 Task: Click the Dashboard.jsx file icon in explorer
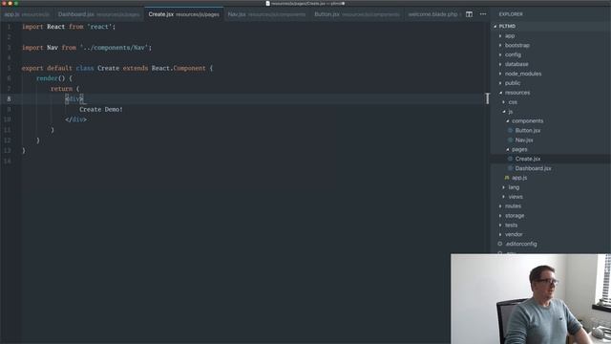510,168
